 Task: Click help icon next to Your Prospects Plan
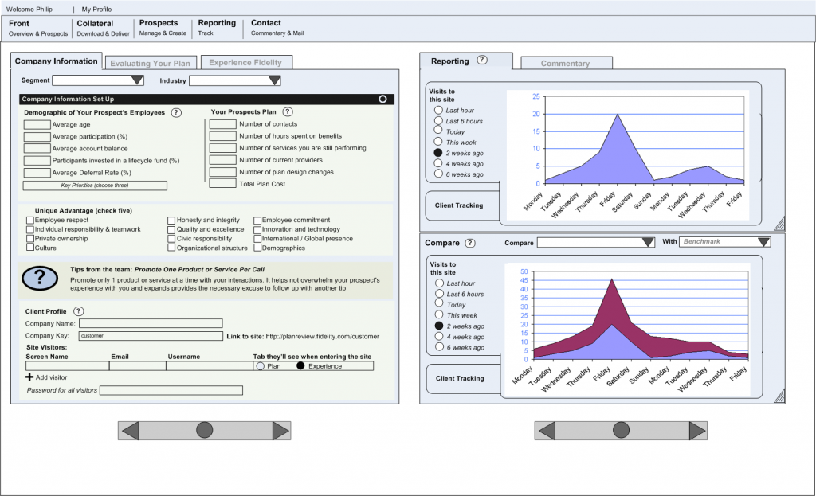(288, 112)
